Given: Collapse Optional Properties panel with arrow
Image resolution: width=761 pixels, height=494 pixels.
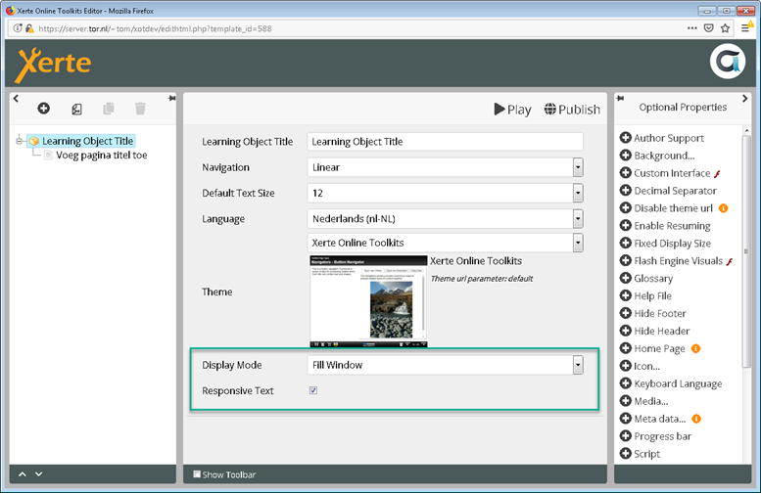Looking at the screenshot, I should (745, 99).
